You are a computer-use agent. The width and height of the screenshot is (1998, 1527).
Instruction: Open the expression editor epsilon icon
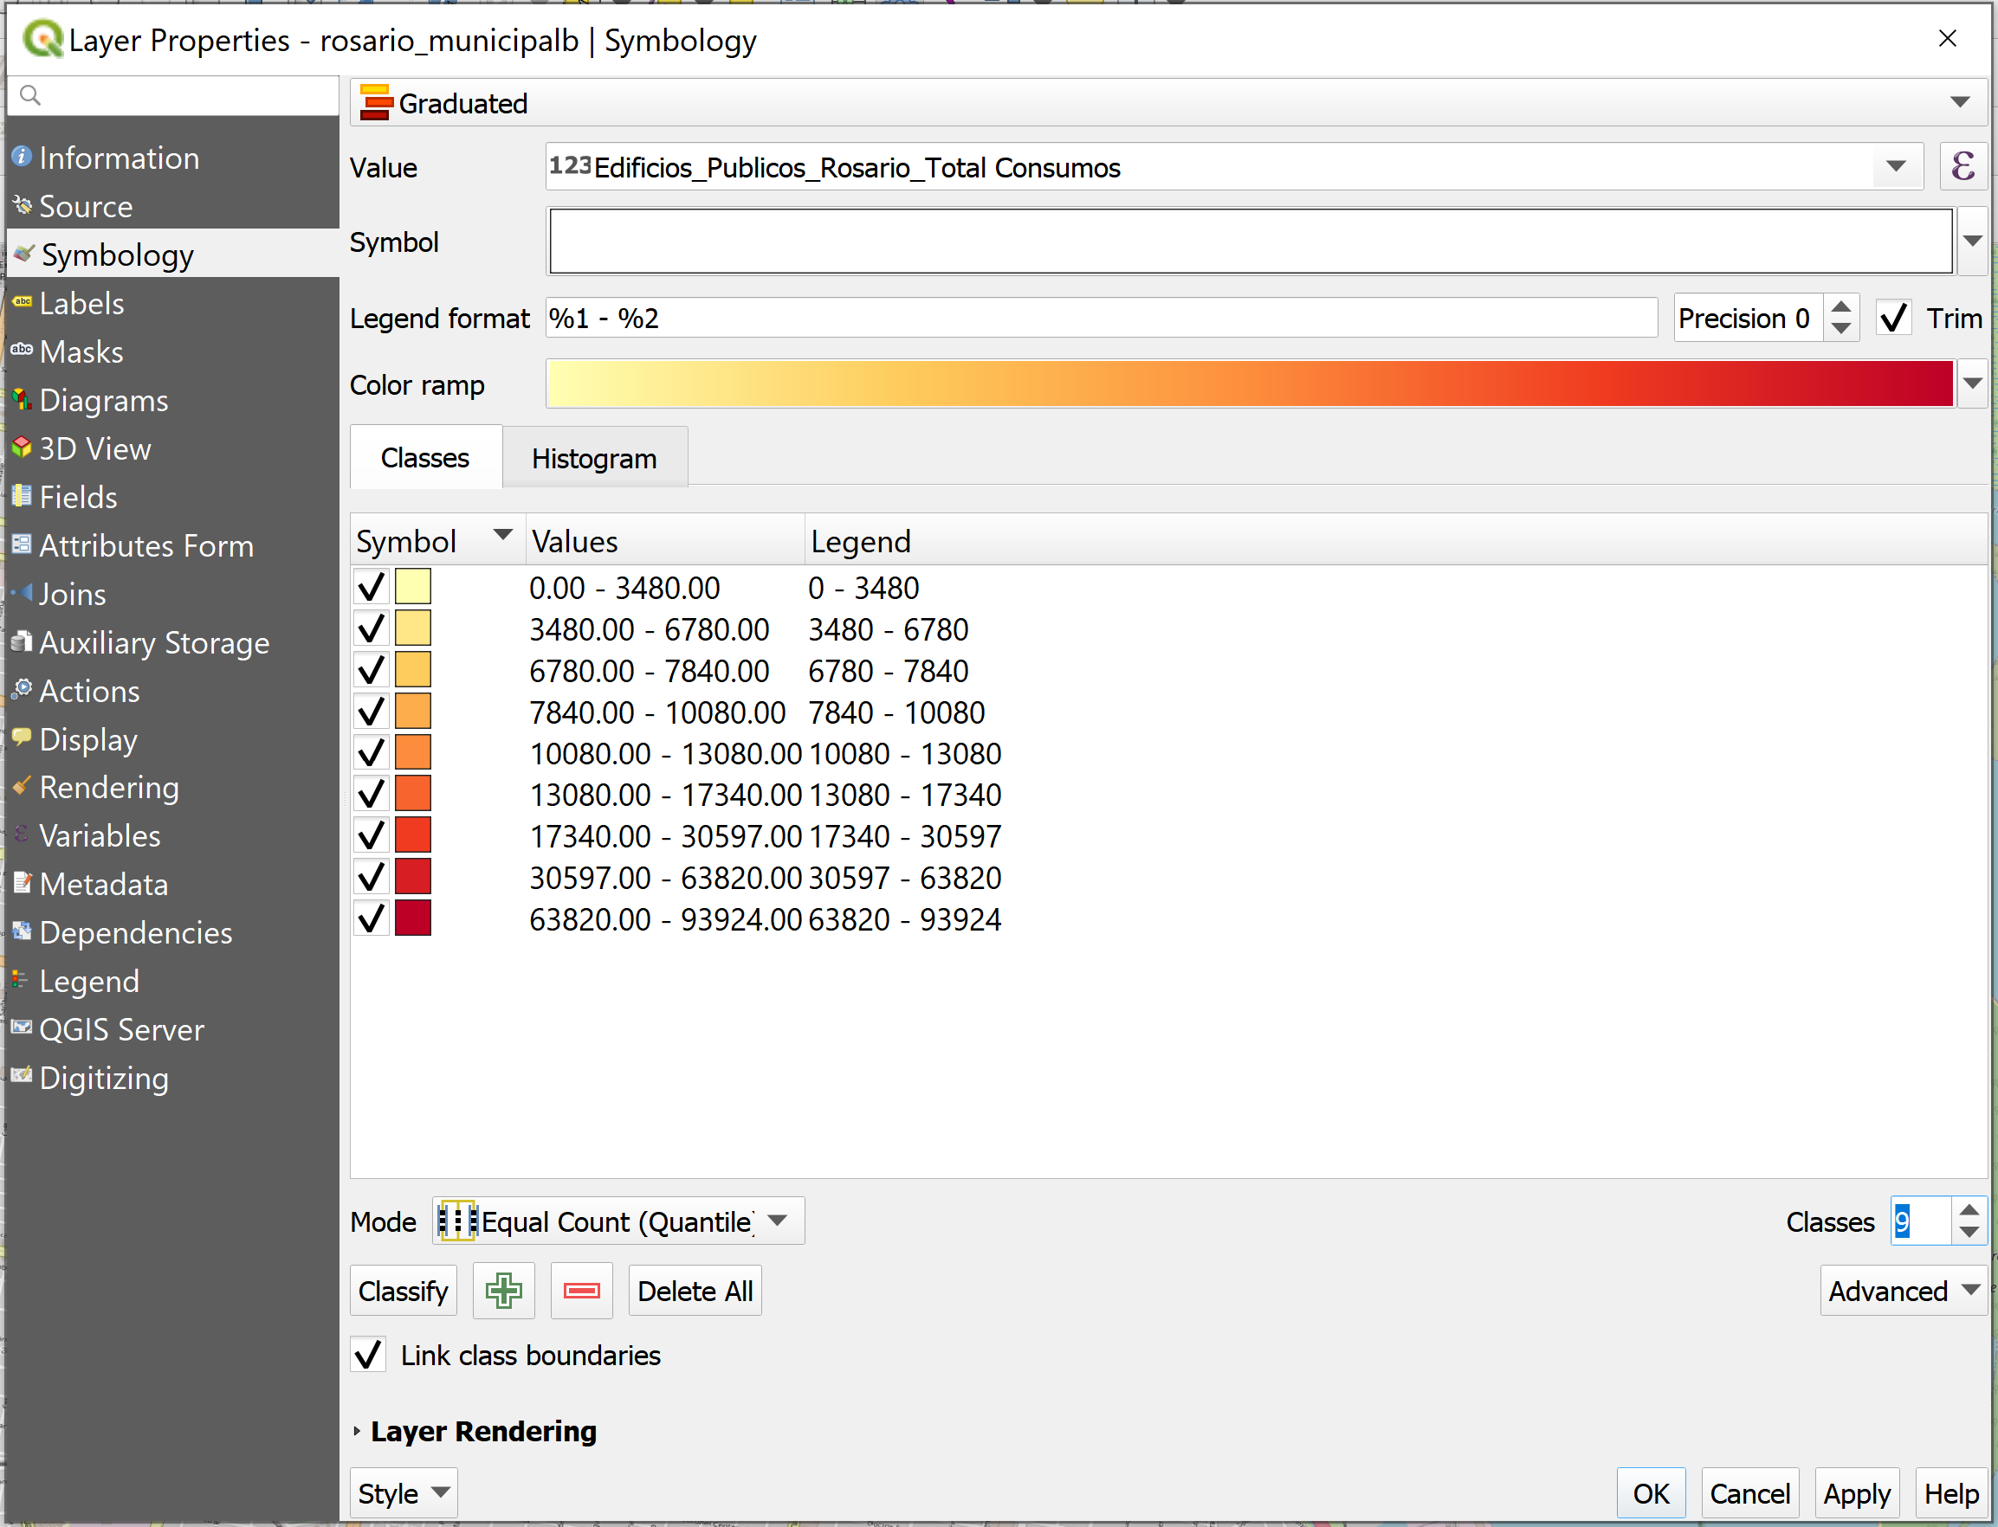(x=1962, y=166)
